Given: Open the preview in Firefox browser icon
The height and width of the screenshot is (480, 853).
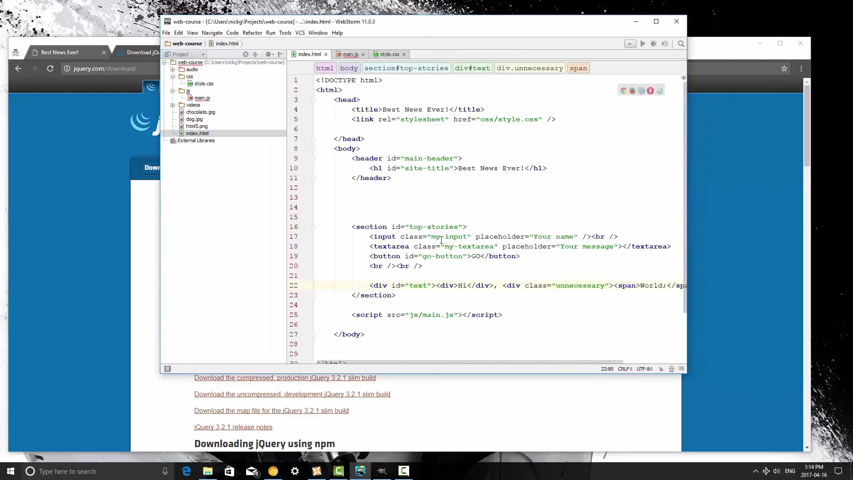Looking at the screenshot, I should point(633,90).
